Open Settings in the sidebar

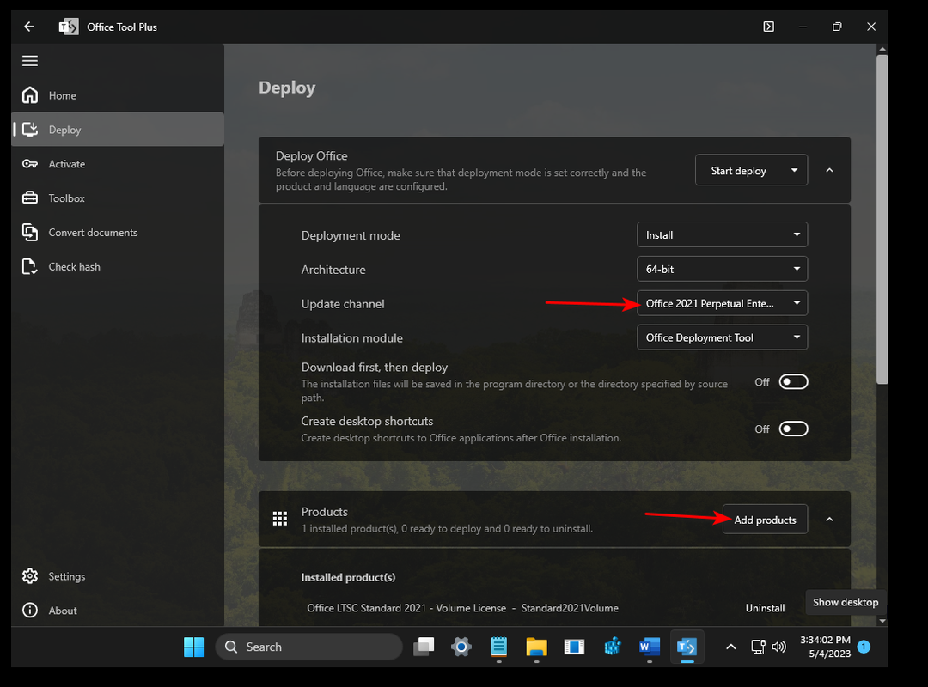pyautogui.click(x=117, y=576)
